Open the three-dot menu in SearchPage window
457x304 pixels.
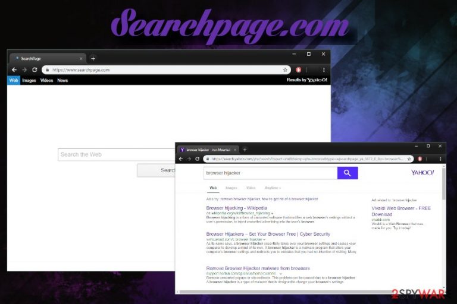click(324, 70)
